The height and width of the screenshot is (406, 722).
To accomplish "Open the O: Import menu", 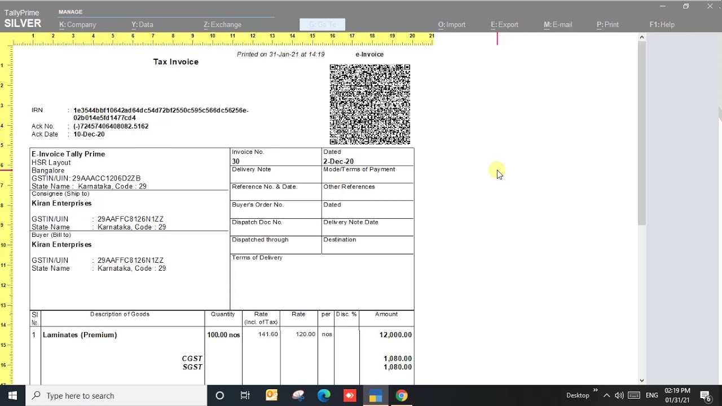I will pyautogui.click(x=452, y=25).
